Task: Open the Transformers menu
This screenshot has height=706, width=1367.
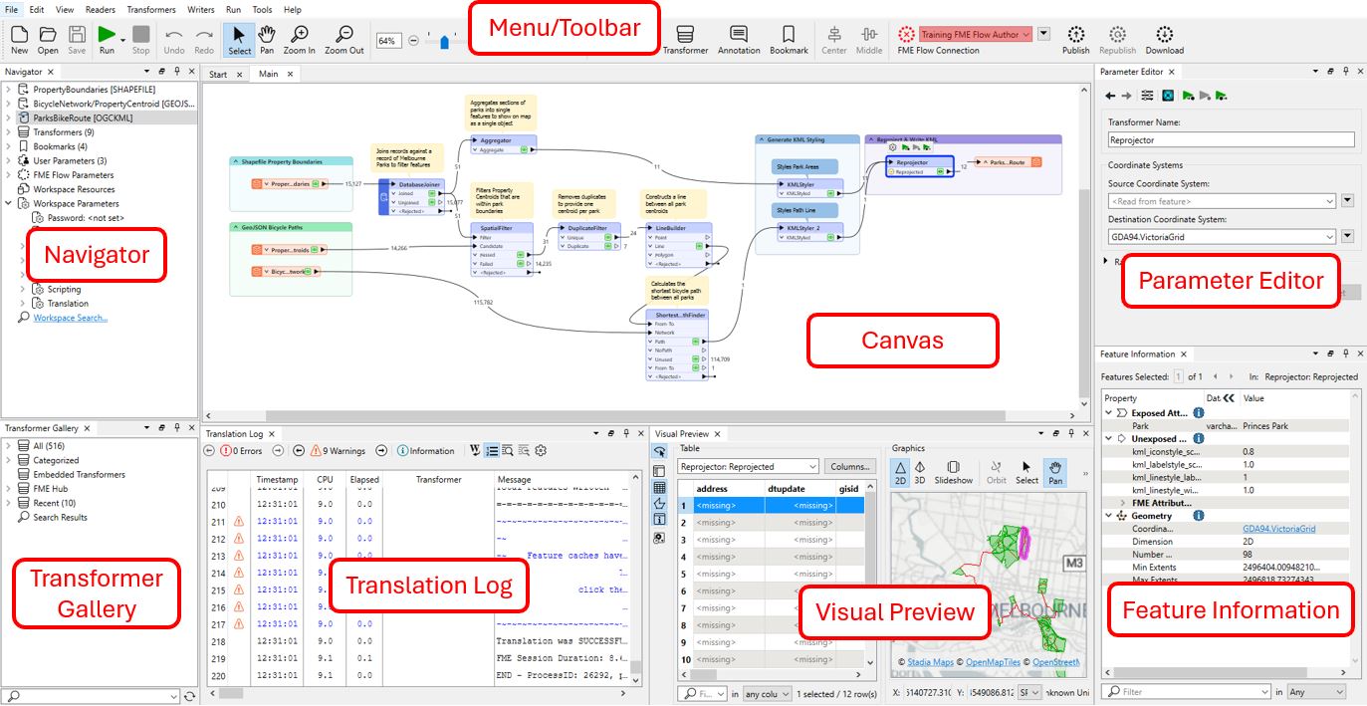Action: (151, 9)
